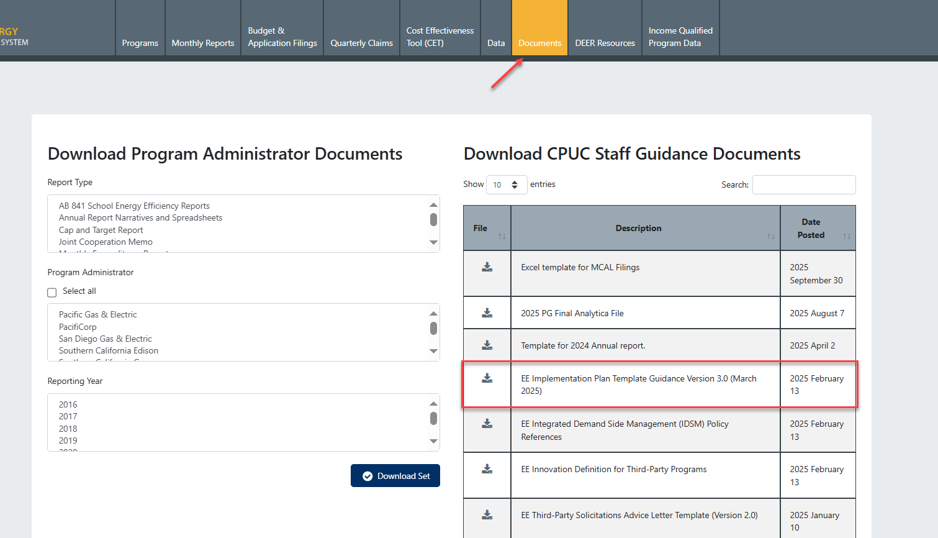This screenshot has height=538, width=938.
Task: Select Cap and Target Report option
Action: click(101, 230)
